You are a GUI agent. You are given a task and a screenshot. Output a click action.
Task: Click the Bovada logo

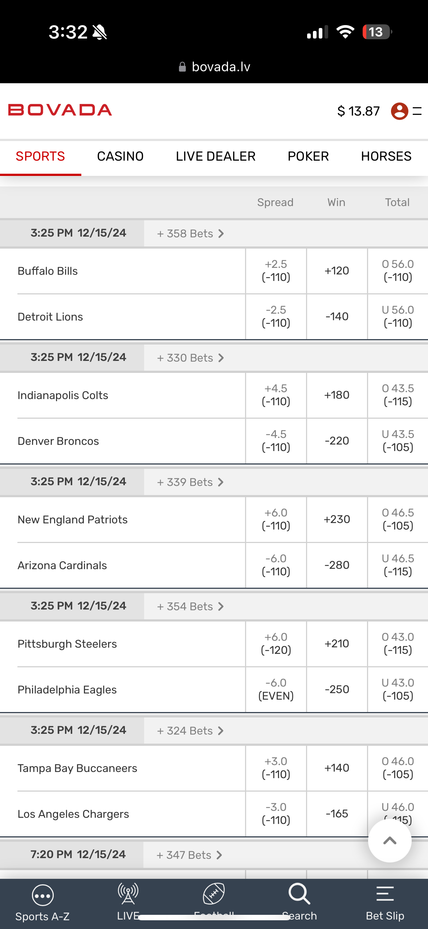(60, 110)
